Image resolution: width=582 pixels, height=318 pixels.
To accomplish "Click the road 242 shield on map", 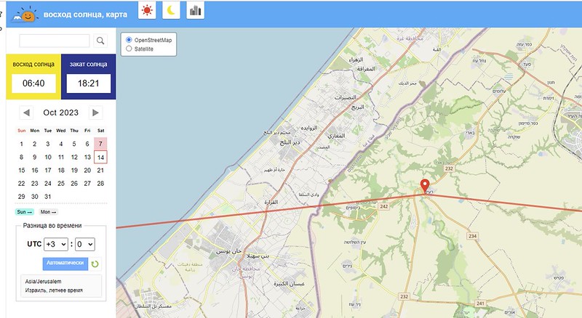I will tap(384, 206).
